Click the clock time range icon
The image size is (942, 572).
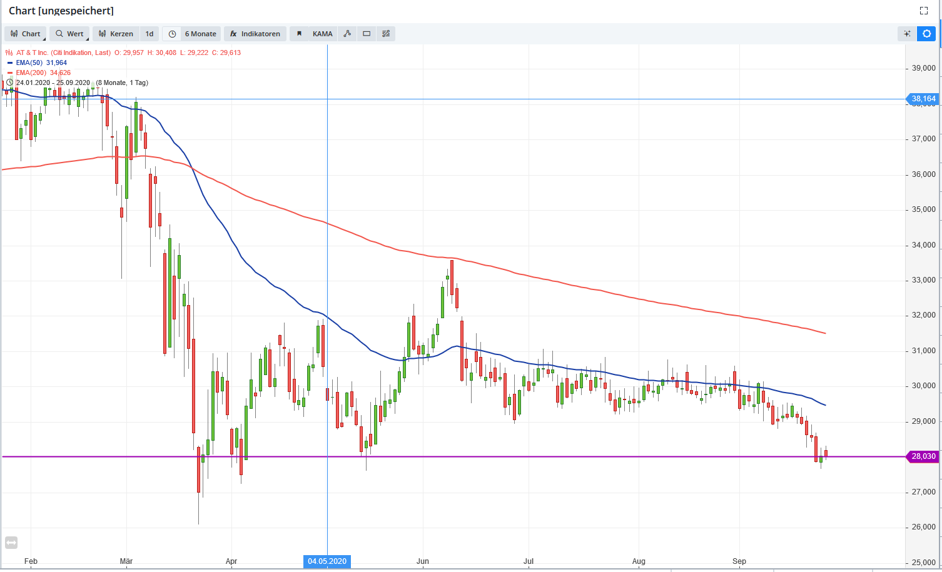(x=172, y=34)
